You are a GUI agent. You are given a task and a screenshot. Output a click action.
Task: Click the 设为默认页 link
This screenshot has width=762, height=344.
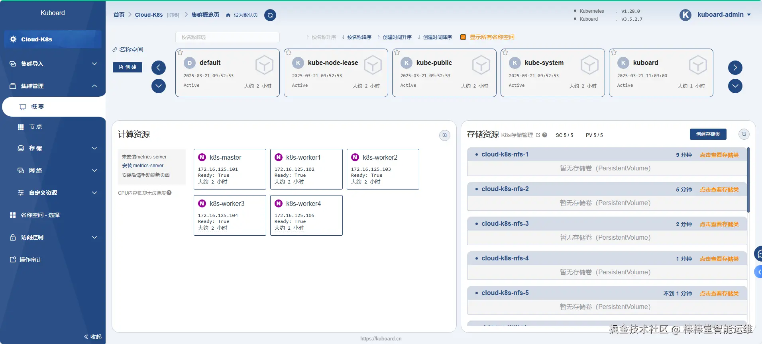[245, 15]
